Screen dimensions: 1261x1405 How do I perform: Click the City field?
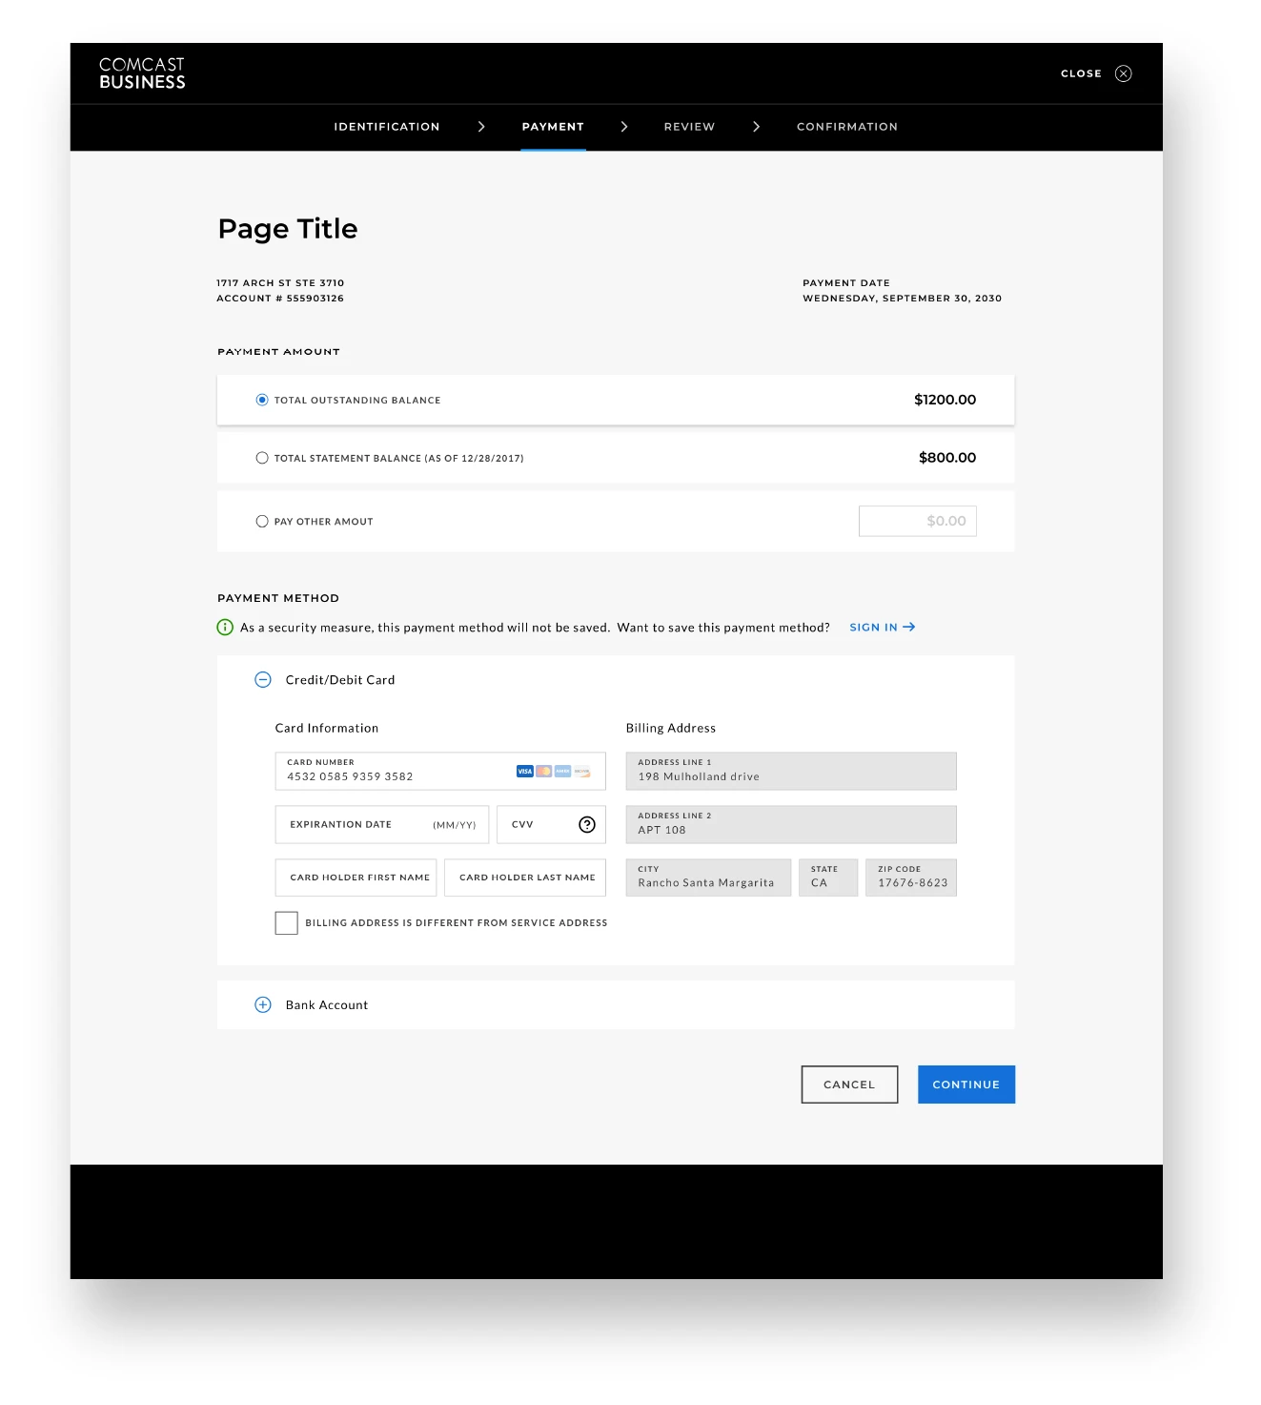(708, 878)
